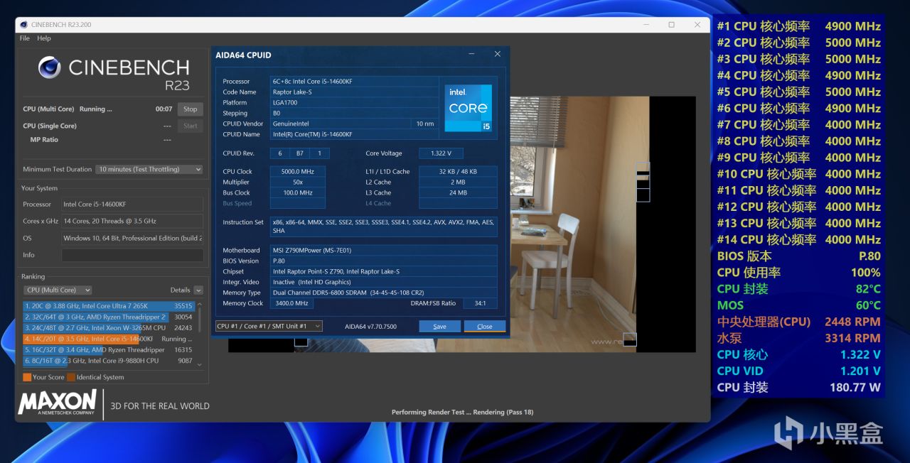Image resolution: width=910 pixels, height=463 pixels.
Task: Click the Intel Core i5 badge in AIDA64
Action: tap(469, 108)
